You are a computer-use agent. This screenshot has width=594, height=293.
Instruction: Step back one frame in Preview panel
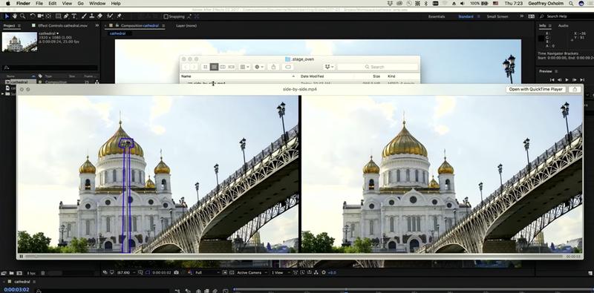(560, 80)
